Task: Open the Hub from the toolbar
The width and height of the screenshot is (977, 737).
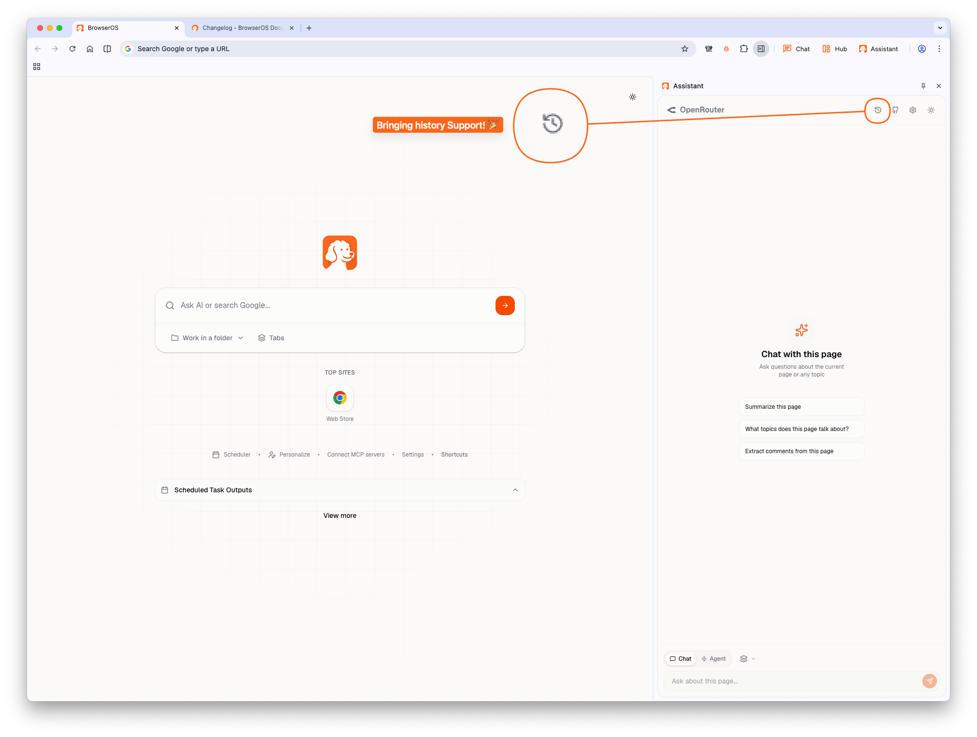Action: 834,49
